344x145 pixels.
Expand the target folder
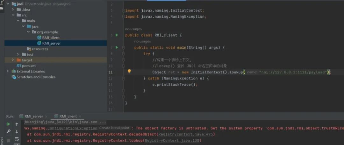coord(13,60)
